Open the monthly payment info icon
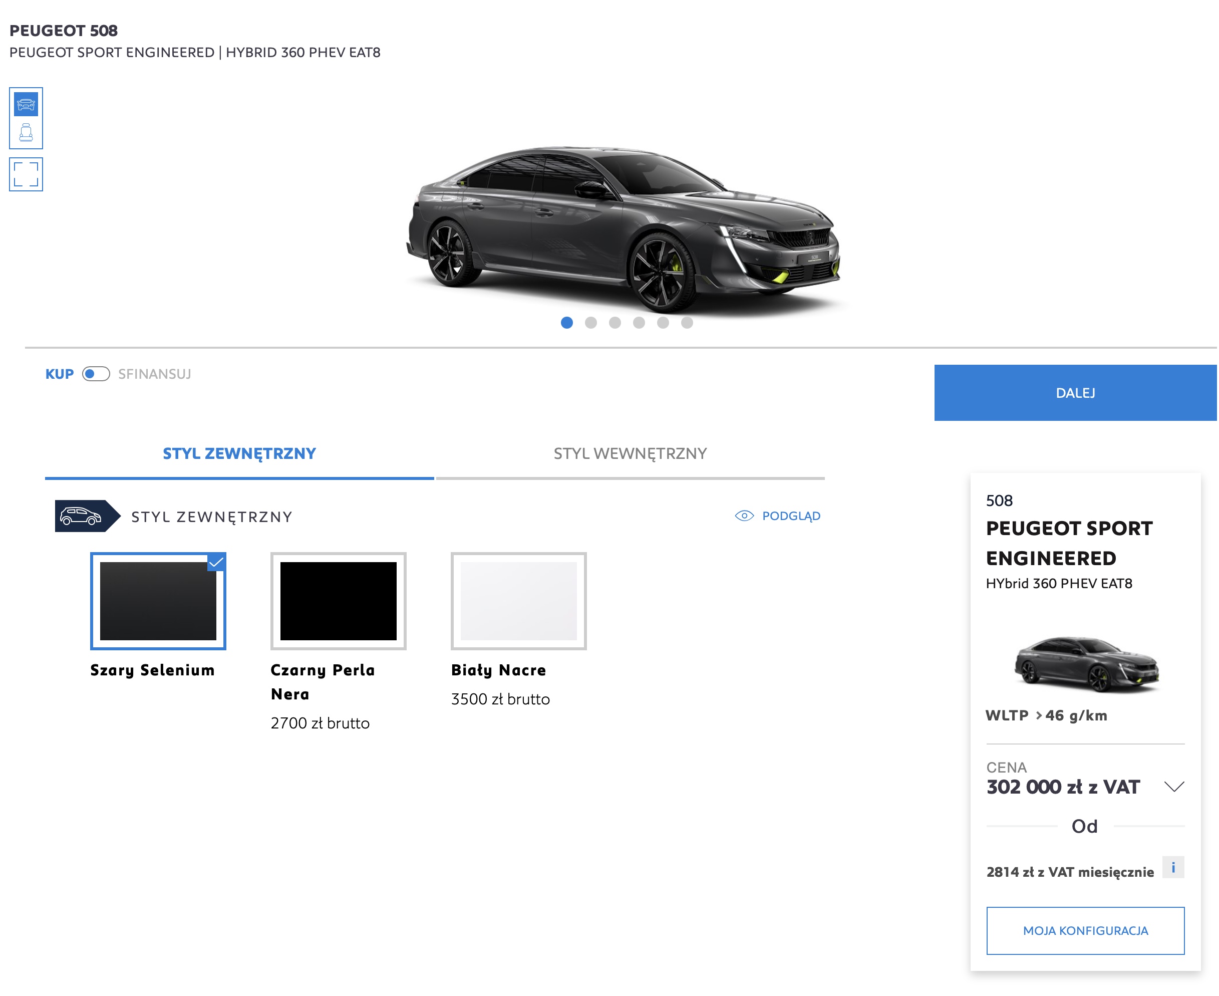The height and width of the screenshot is (996, 1219). (x=1173, y=867)
